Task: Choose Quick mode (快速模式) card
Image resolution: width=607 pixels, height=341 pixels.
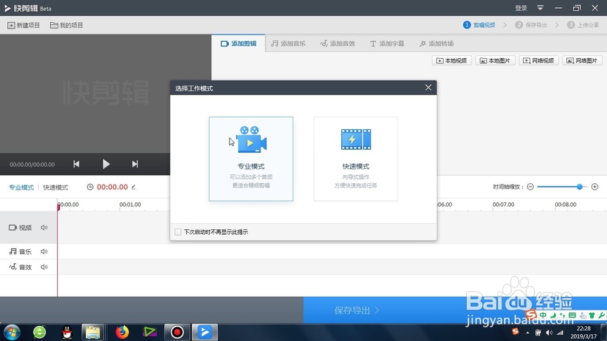Action: (356, 159)
